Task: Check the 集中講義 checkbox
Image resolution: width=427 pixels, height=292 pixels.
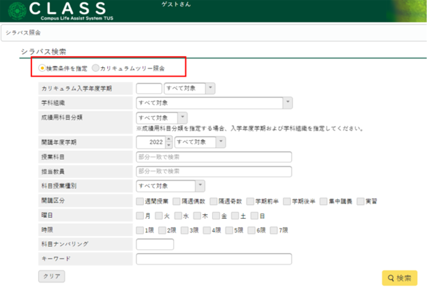Action: coord(324,201)
